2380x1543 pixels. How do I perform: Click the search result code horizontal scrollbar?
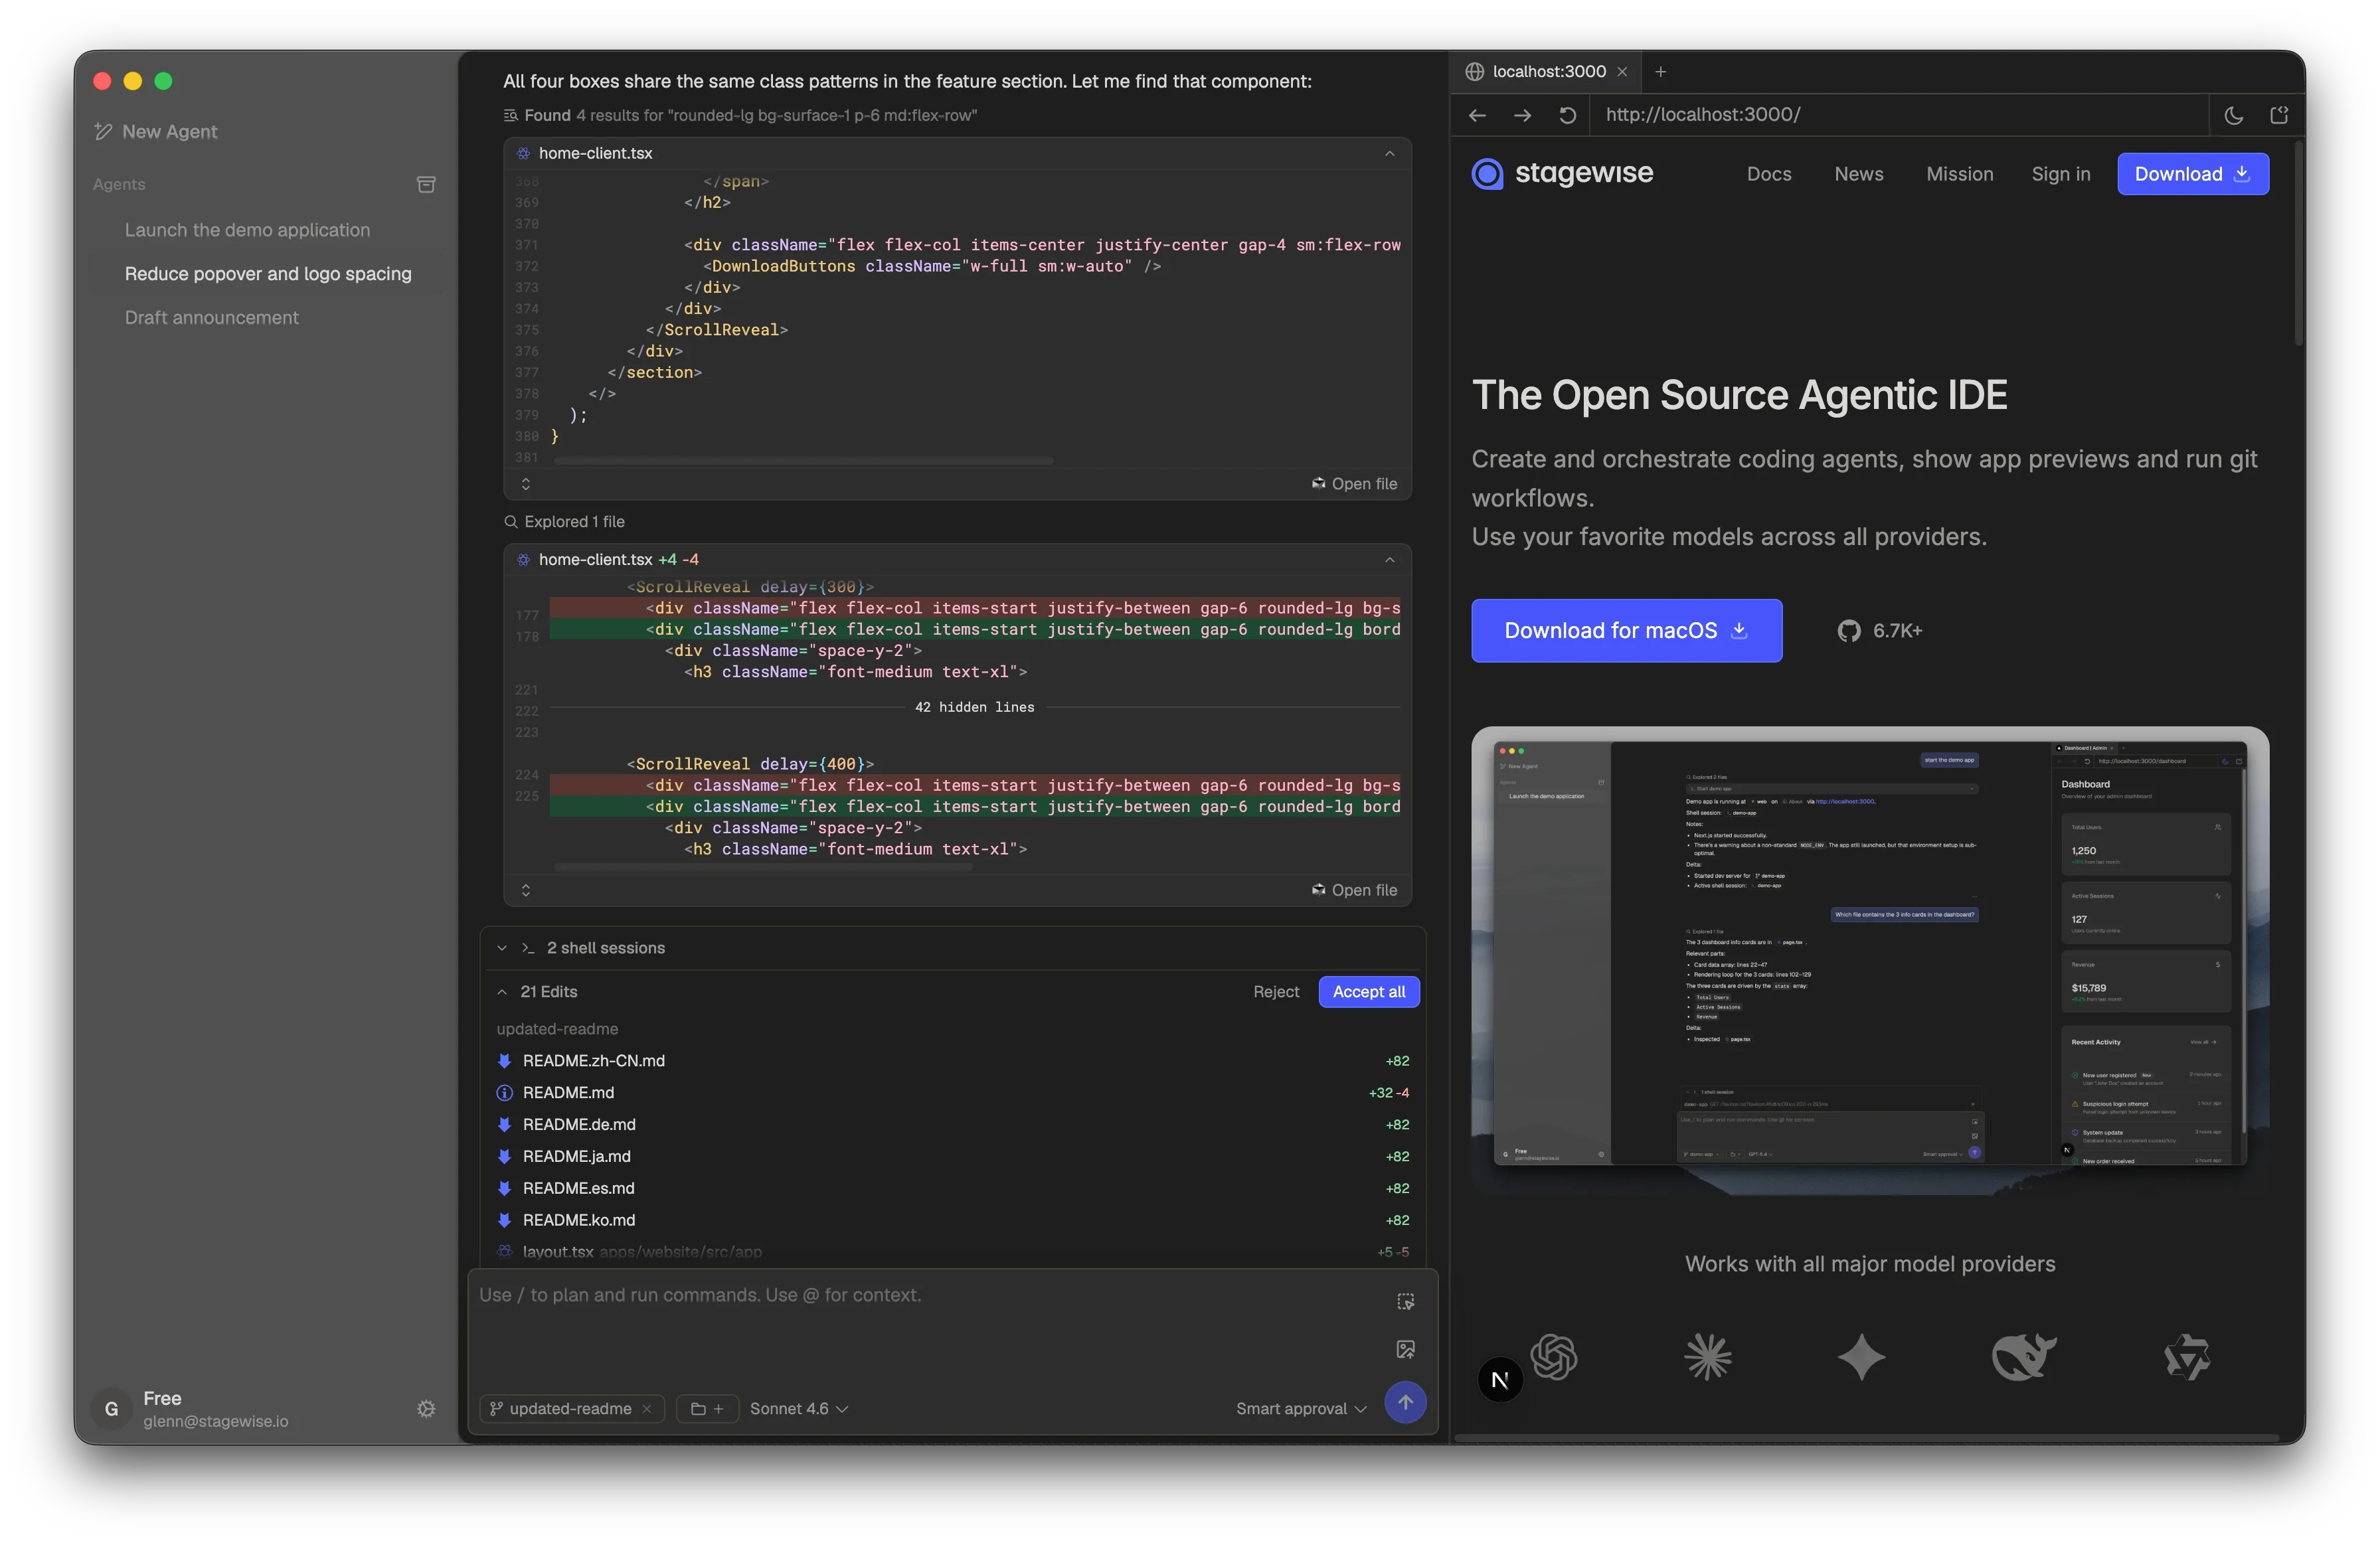click(x=803, y=461)
